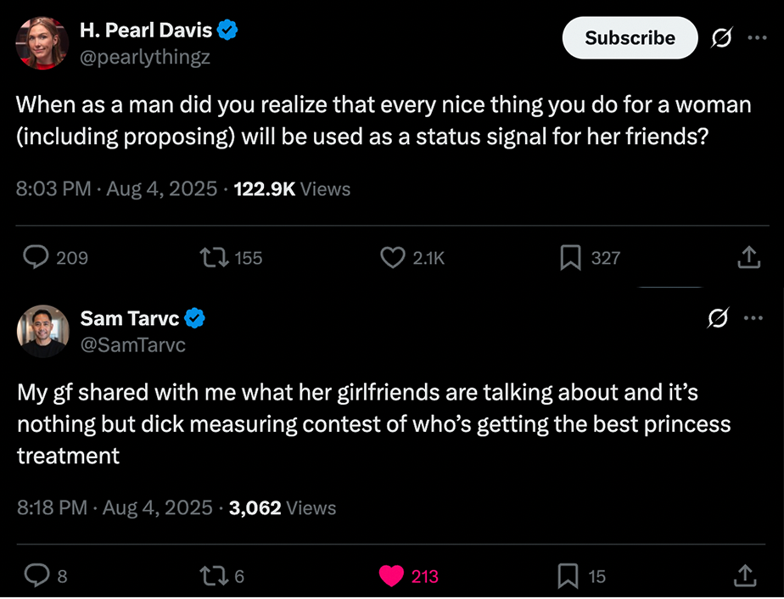The height and width of the screenshot is (599, 784).
Task: Reply to H. Pearl Davis's post
Action: coord(35,257)
